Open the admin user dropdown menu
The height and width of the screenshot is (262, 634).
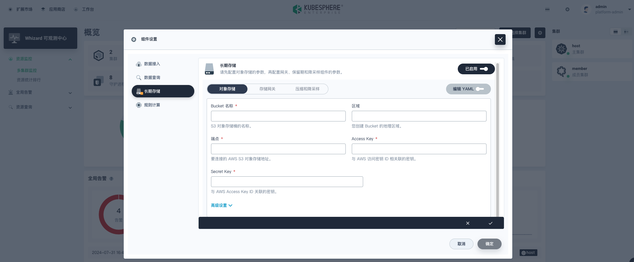[607, 9]
